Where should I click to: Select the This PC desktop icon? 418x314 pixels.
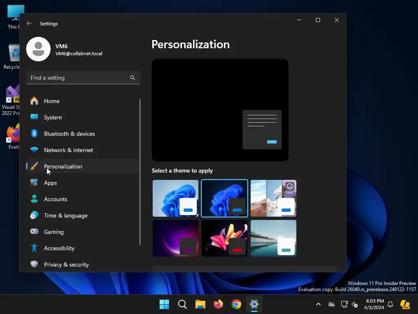(x=13, y=17)
